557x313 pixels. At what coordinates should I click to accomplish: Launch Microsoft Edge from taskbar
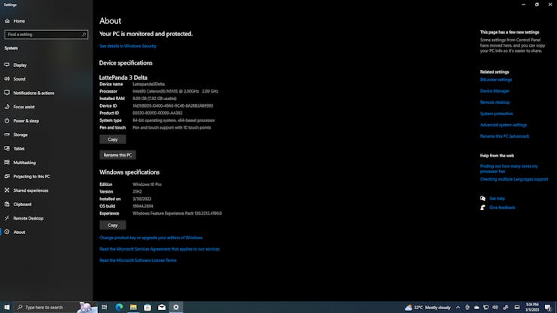click(119, 307)
